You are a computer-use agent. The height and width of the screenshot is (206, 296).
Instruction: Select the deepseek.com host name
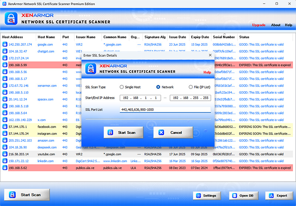(47, 147)
